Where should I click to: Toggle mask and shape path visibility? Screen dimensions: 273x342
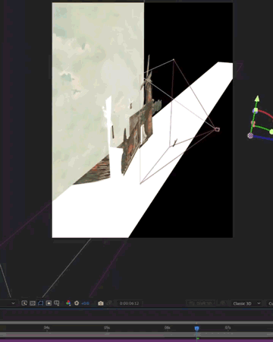click(x=41, y=303)
